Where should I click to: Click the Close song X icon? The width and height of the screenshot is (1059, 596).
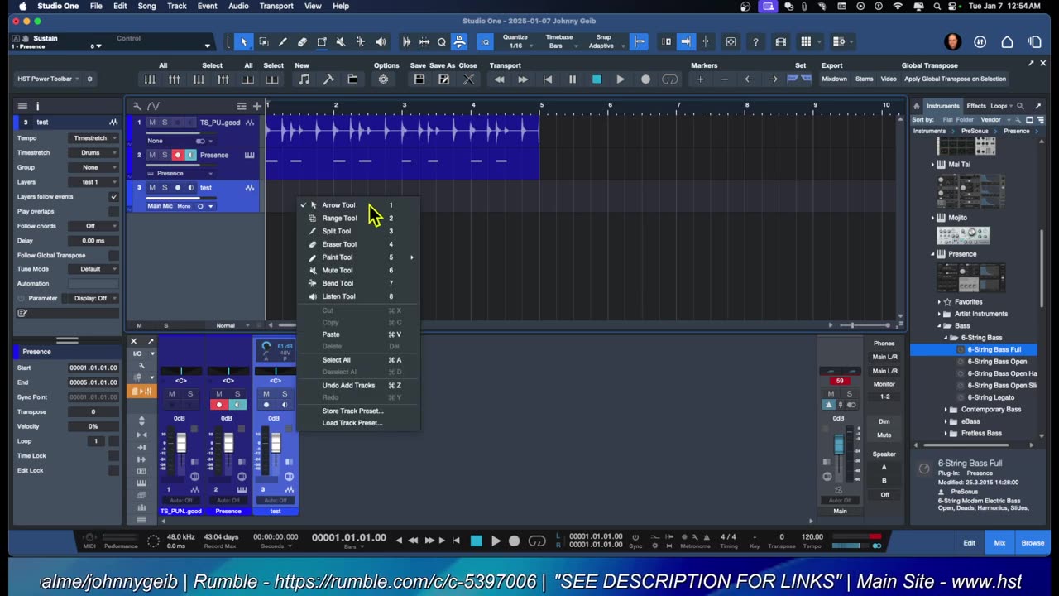[x=468, y=79]
